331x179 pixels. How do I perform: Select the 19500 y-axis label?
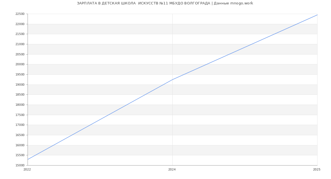pos(20,75)
